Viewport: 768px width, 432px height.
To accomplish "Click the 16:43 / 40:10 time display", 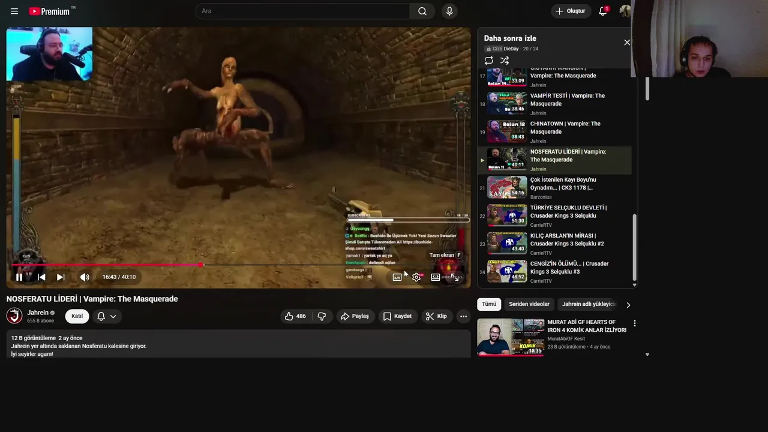I will pos(119,277).
